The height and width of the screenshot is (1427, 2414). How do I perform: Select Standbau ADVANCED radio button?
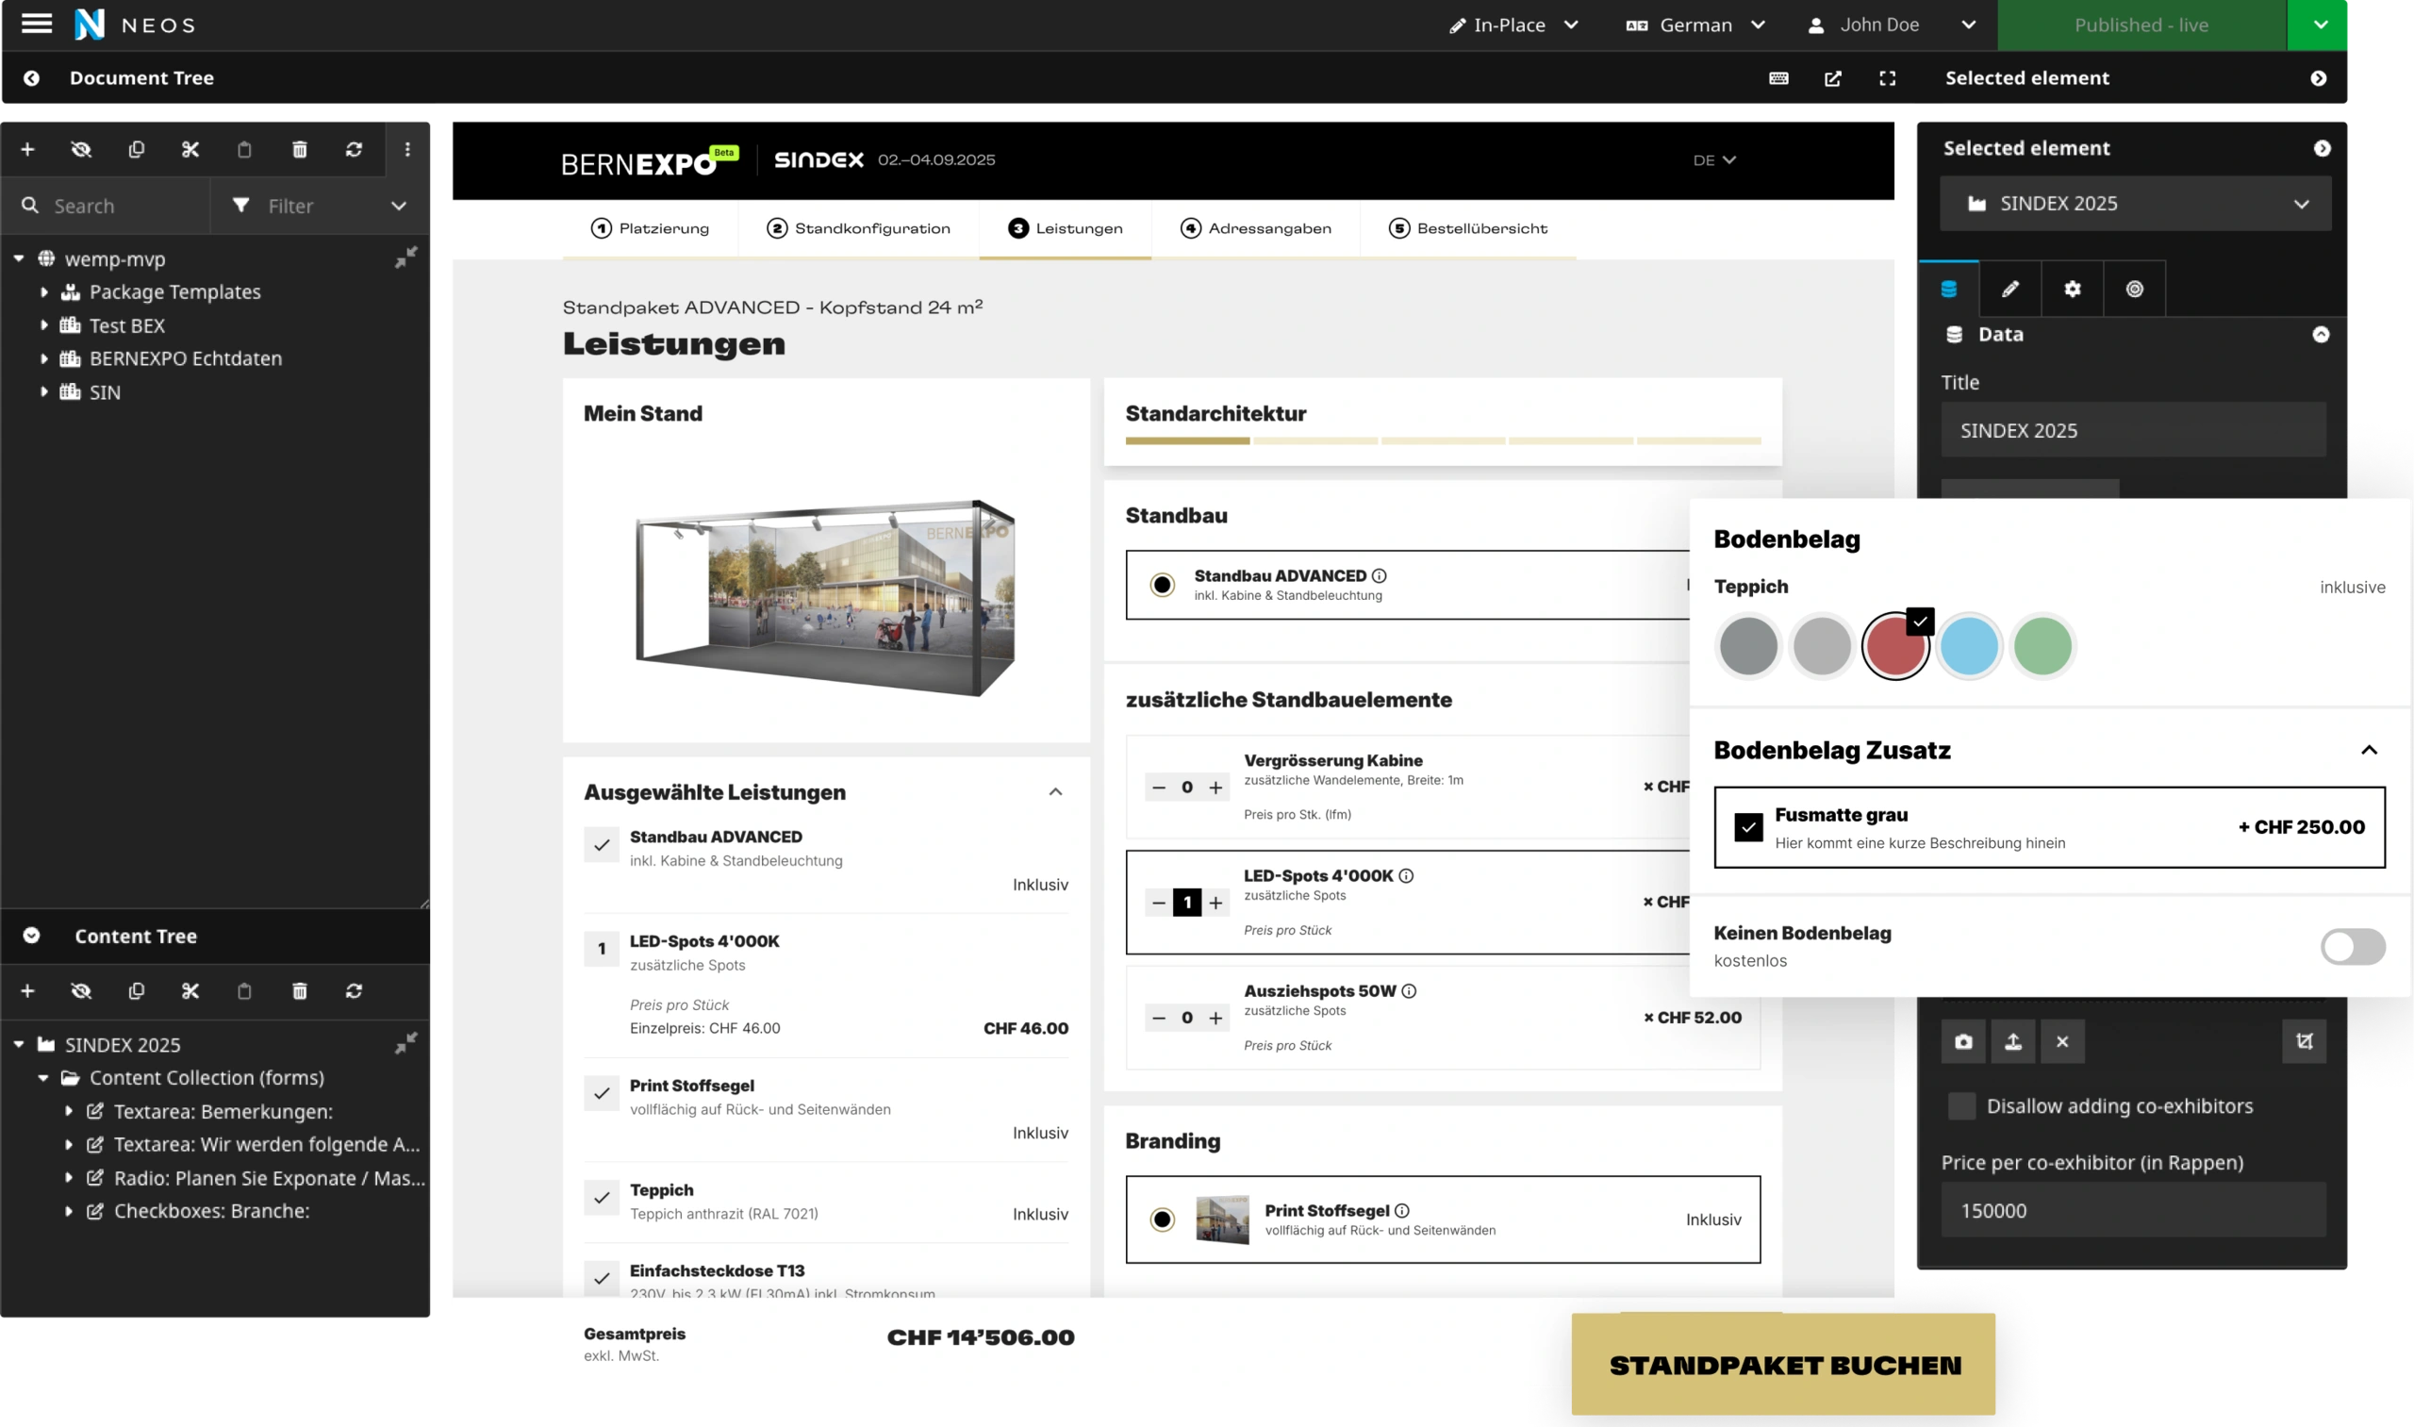coord(1163,585)
